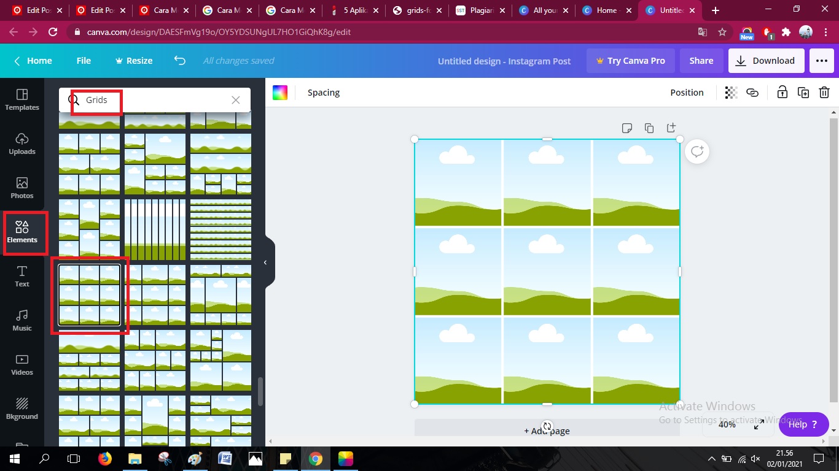Clear the Grids search with X
The height and width of the screenshot is (471, 839).
pyautogui.click(x=235, y=100)
